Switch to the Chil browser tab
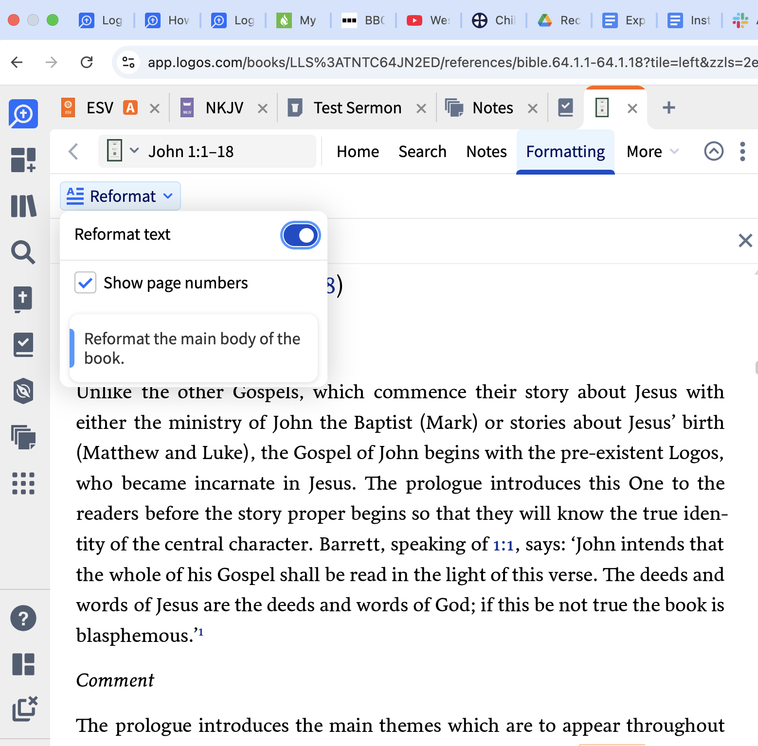This screenshot has height=746, width=758. coord(494,20)
